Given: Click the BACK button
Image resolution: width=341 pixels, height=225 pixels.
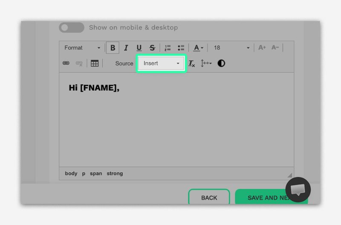Looking at the screenshot, I should (209, 198).
